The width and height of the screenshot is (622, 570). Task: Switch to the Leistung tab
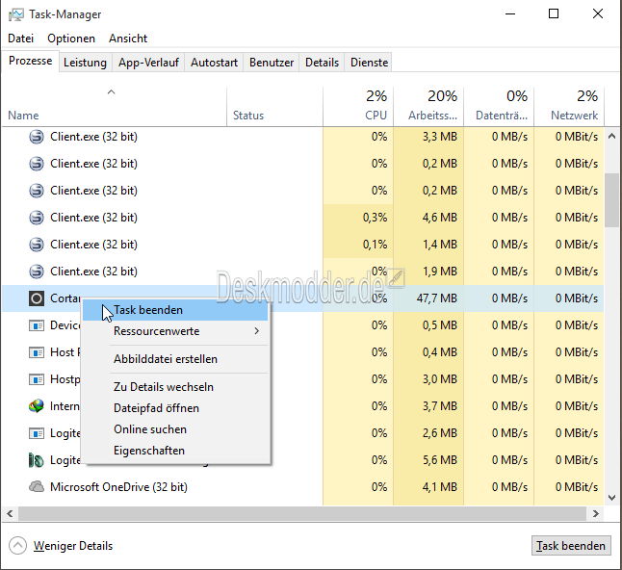click(x=85, y=63)
